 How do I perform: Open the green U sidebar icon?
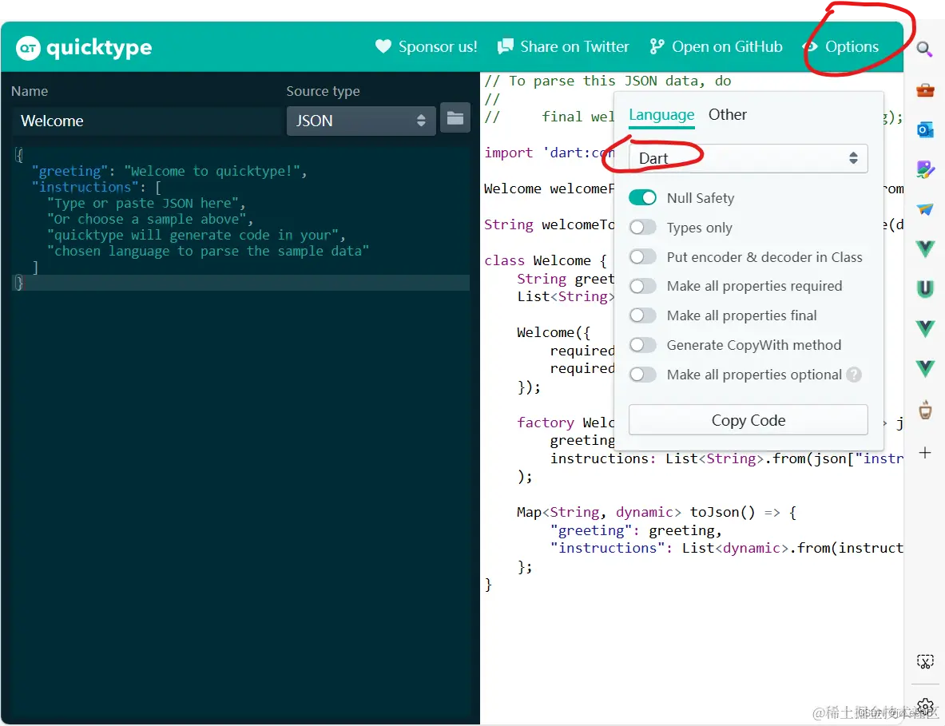tap(925, 288)
